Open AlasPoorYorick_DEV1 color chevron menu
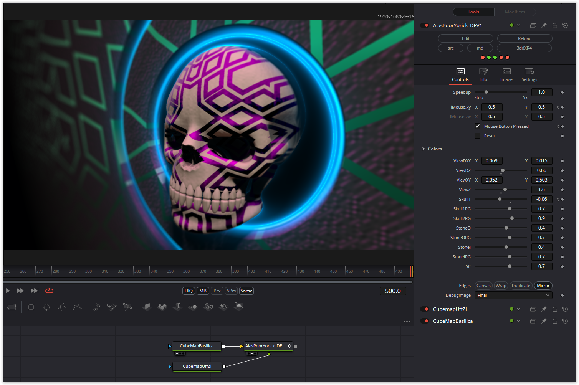Screen dimensions: 579x385 click(518, 25)
